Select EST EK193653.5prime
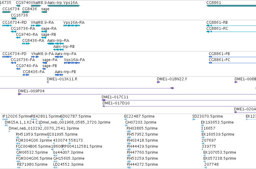 202,125
